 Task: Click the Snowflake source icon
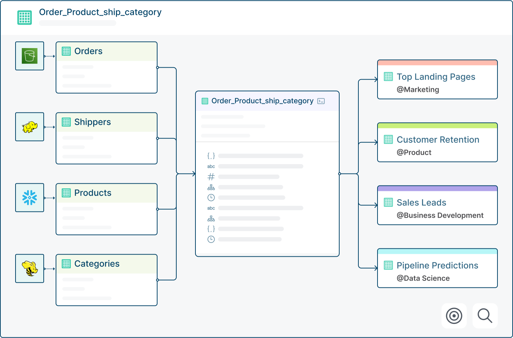(x=30, y=198)
